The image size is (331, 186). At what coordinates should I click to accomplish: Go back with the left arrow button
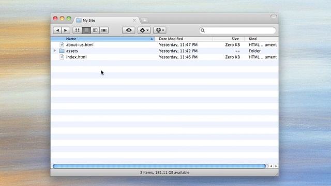[x=57, y=30]
